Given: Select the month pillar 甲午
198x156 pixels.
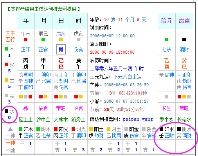Looking at the screenshot, I should pyautogui.click(x=43, y=63).
